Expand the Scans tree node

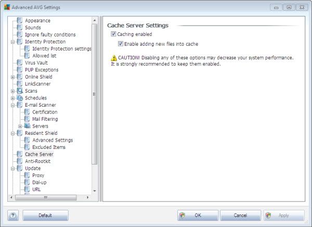tap(12, 91)
